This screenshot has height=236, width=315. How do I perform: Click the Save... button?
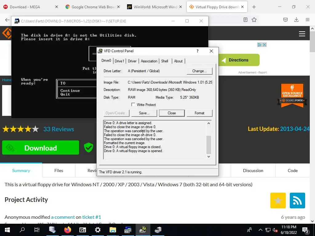coord(144,113)
